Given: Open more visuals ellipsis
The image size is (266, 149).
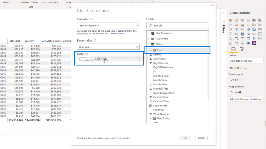Looking at the screenshot, I should 260,43.
